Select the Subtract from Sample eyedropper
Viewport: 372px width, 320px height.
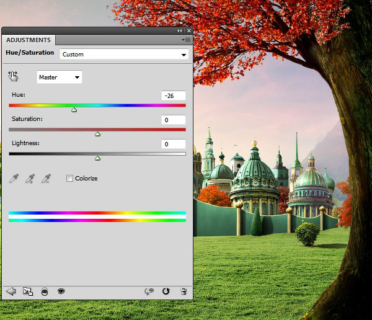(x=45, y=179)
